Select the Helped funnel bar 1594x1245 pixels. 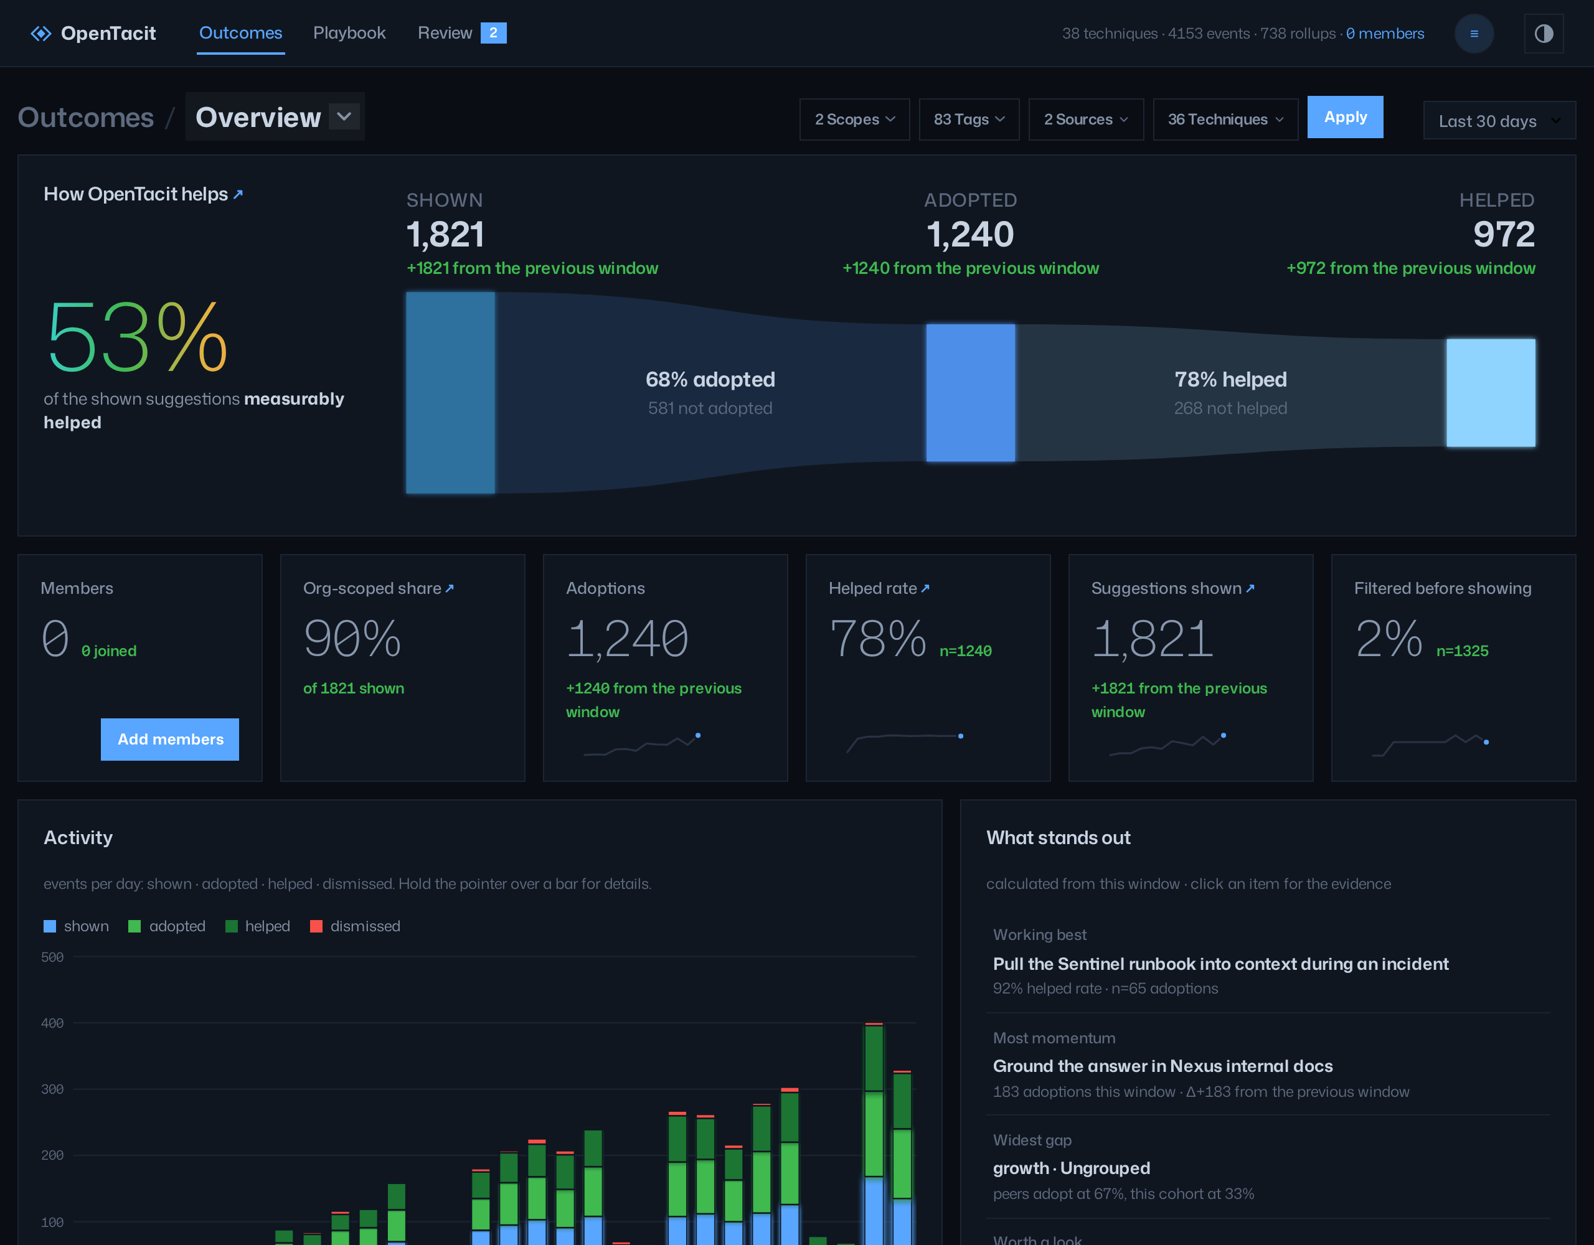(1491, 393)
